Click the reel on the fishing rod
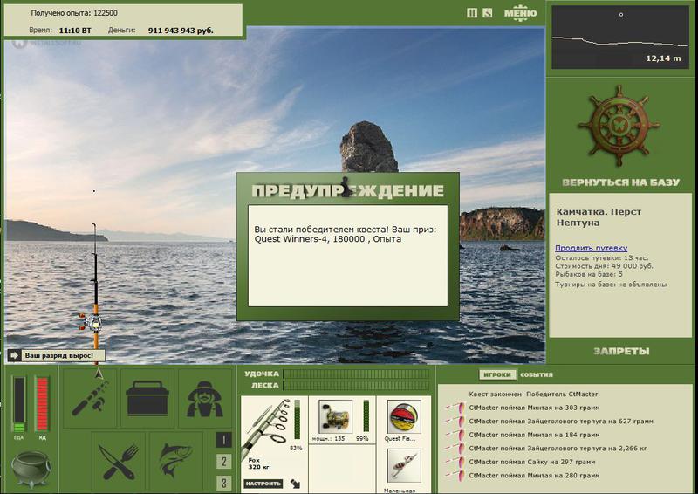 click(92, 322)
